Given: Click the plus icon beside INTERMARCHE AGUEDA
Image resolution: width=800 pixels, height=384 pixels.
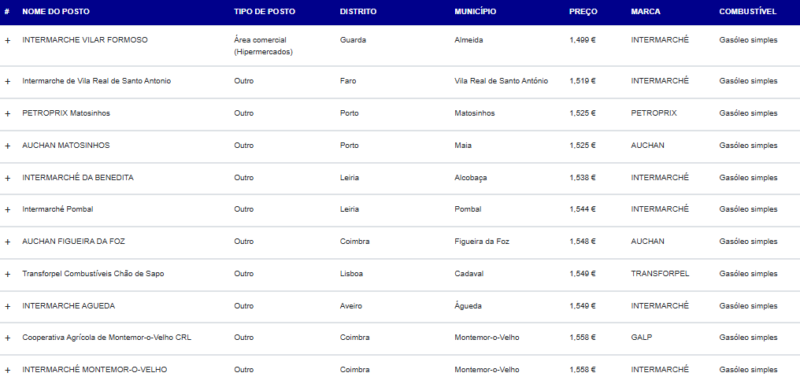Looking at the screenshot, I should 7,306.
